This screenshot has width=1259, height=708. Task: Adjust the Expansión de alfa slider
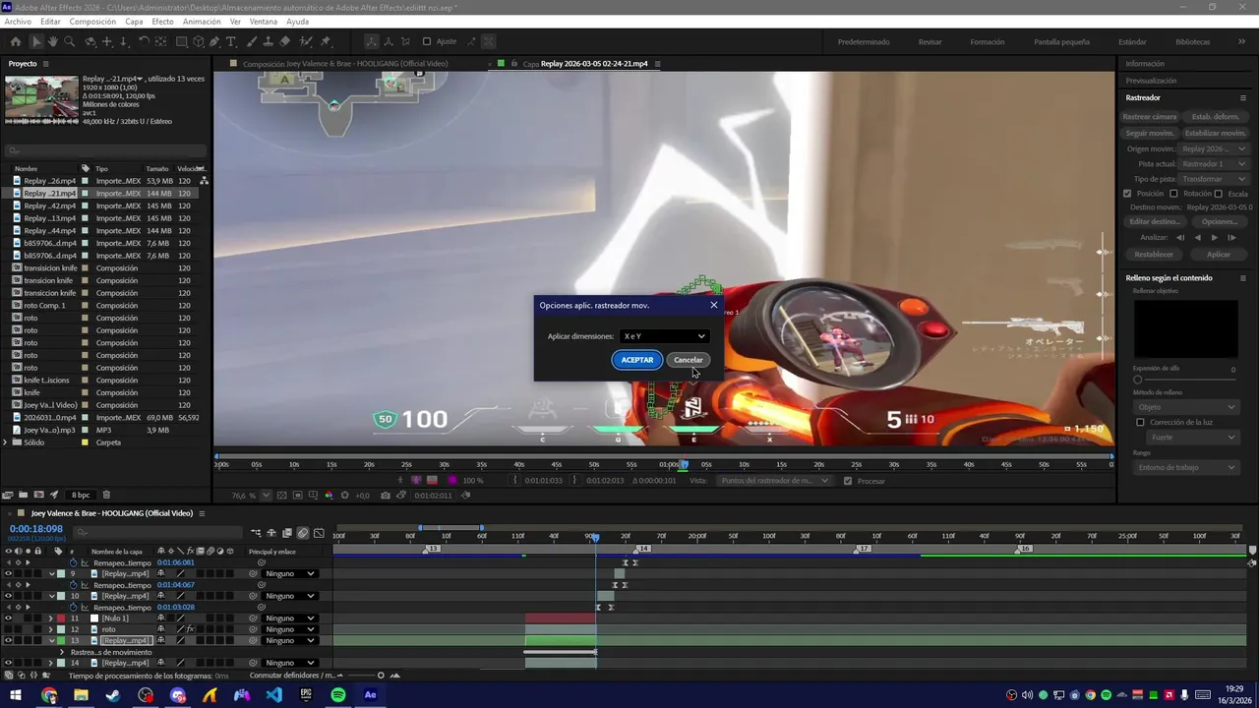(1138, 379)
